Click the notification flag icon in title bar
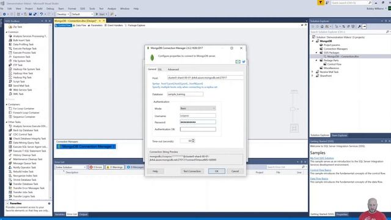 pyautogui.click(x=320, y=2)
